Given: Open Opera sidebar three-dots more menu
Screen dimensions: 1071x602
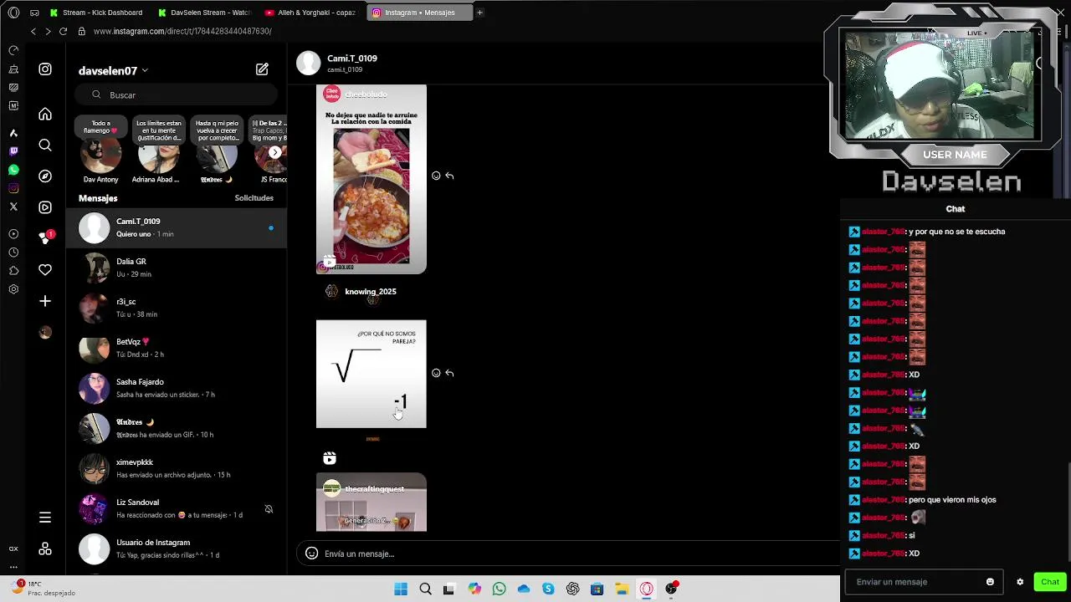Looking at the screenshot, I should click(x=13, y=566).
